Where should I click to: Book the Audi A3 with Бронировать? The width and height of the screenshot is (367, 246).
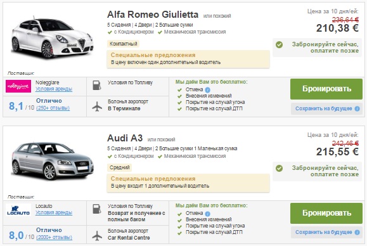coord(326,213)
